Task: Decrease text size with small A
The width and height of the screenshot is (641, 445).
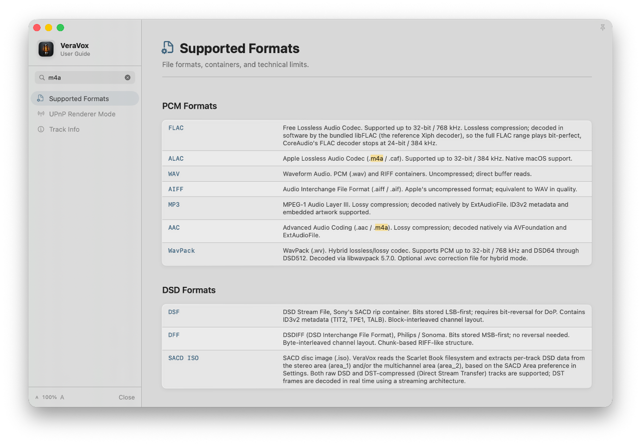Action: 37,397
